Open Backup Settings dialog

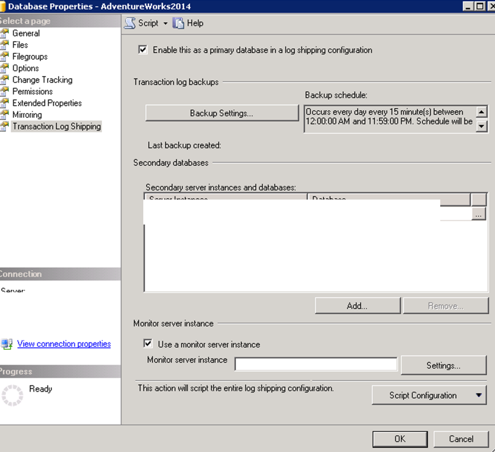222,113
